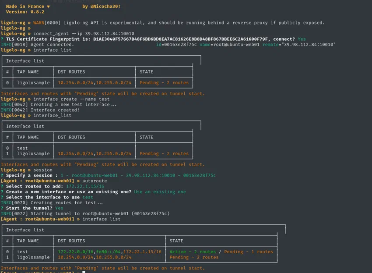The height and width of the screenshot is (273, 372).
Task: Click the Yes answer after connect prompt
Action: pos(302,39)
